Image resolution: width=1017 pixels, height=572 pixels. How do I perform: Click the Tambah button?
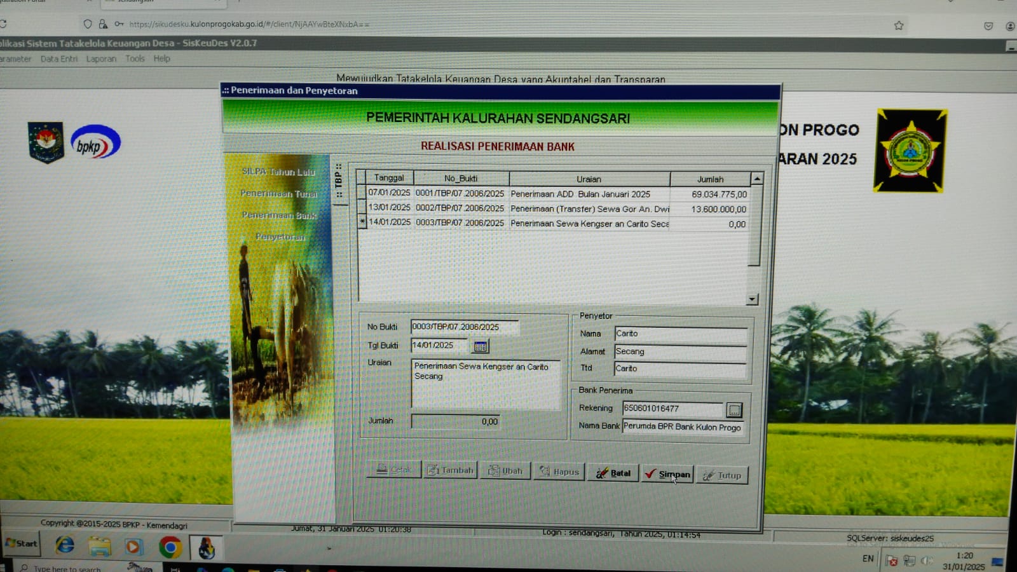tap(451, 470)
